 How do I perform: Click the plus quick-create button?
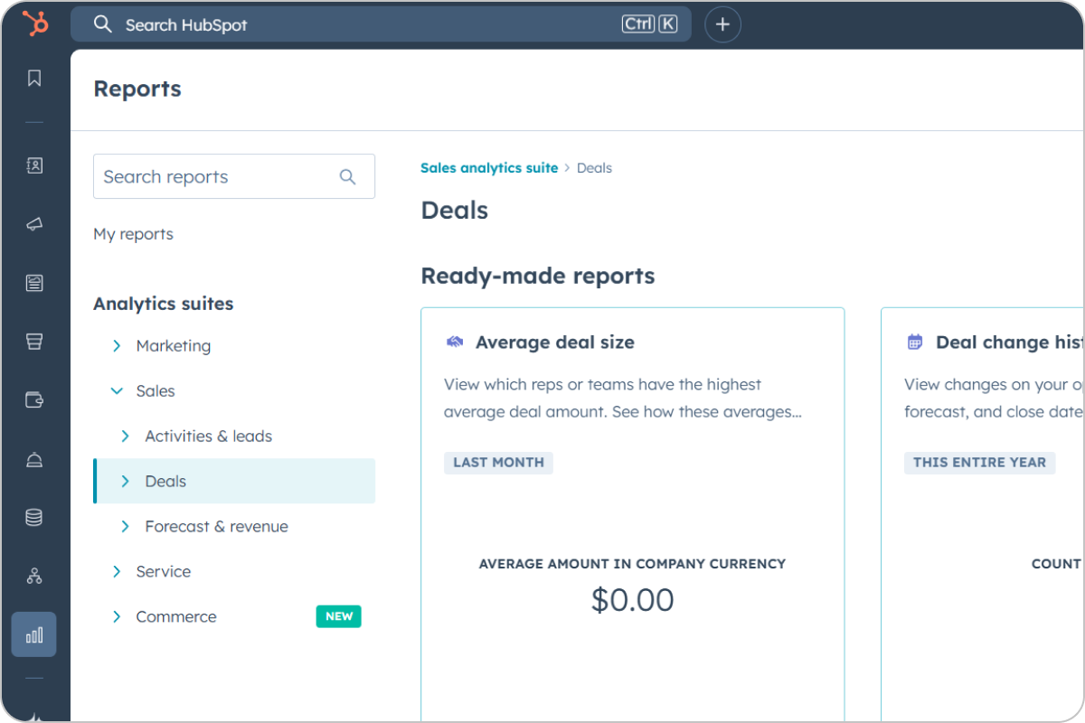(722, 24)
